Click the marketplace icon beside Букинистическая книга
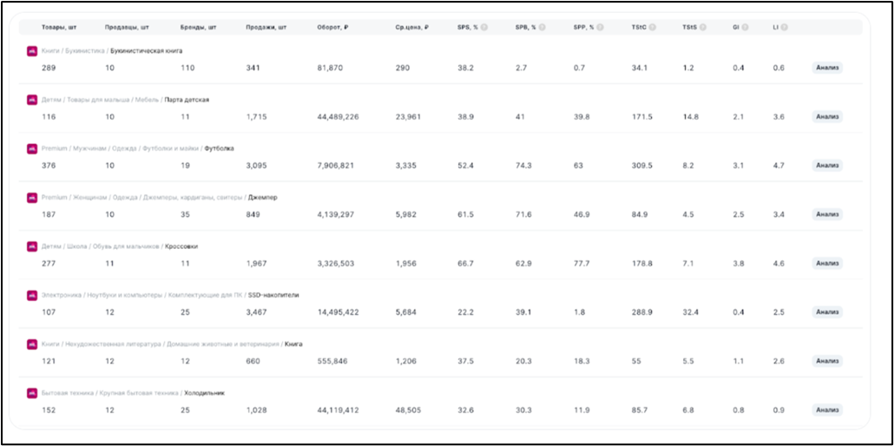The height and width of the screenshot is (446, 894). pyautogui.click(x=32, y=50)
